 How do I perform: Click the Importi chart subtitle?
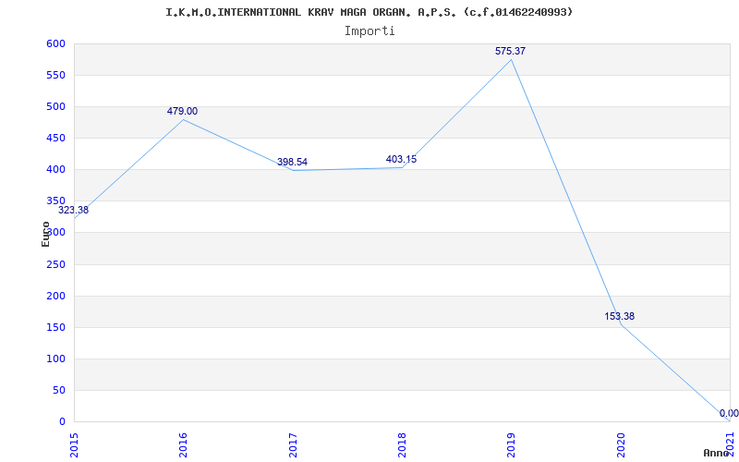tap(369, 31)
